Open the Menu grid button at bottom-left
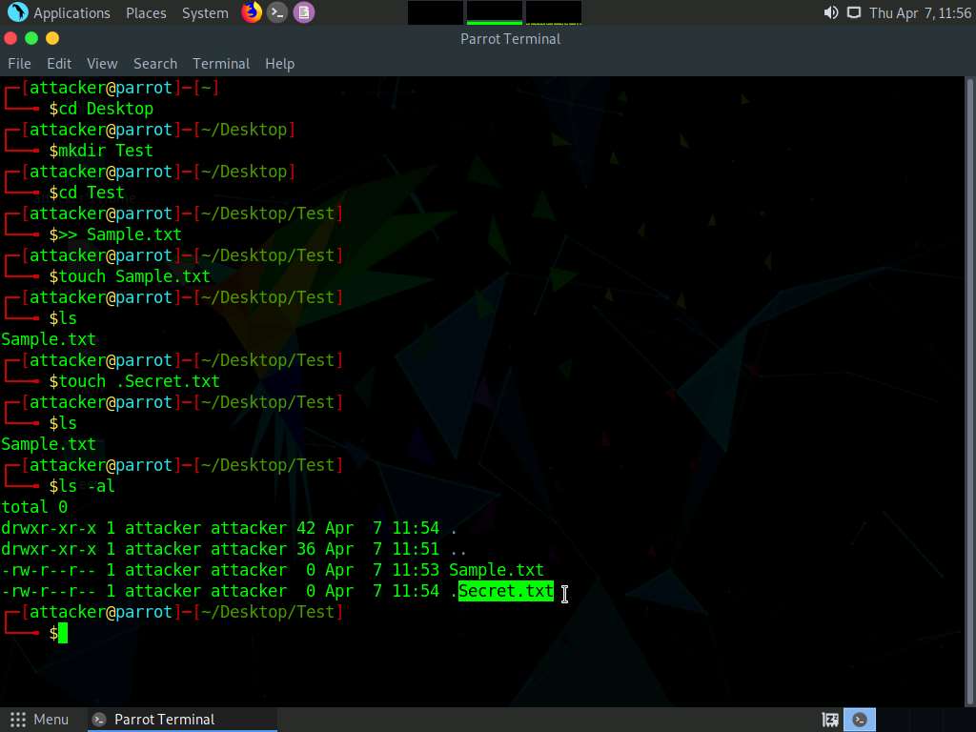This screenshot has width=976, height=732. (39, 720)
